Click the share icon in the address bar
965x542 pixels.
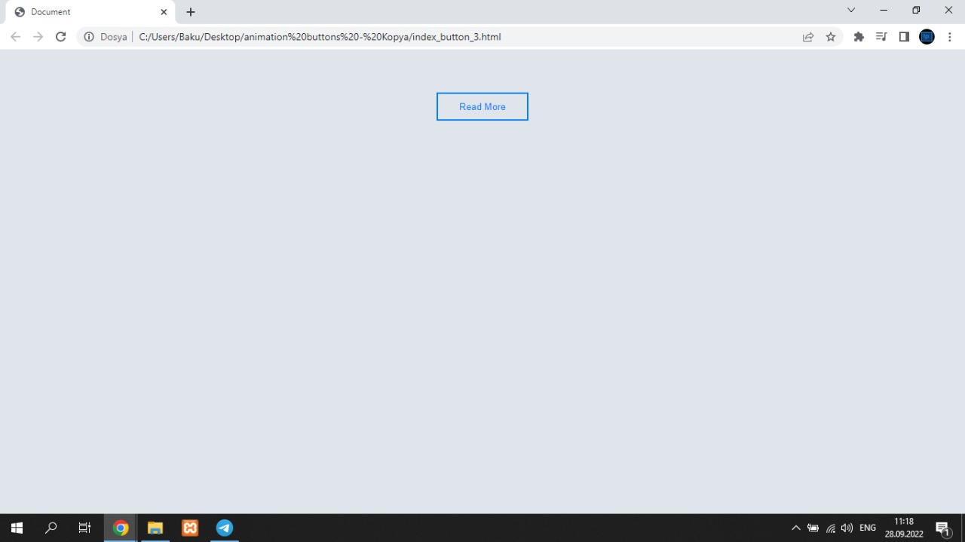[x=807, y=36]
